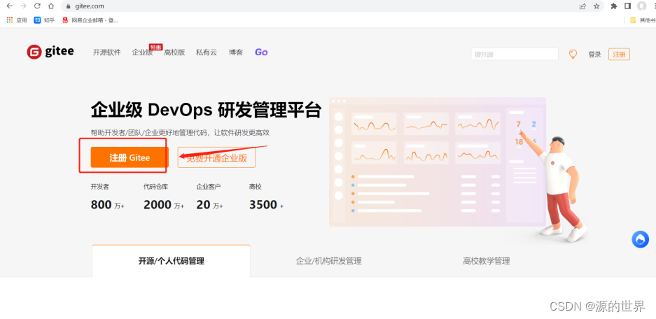Click the 企业级 DevOps 研发管理平台 heading
Screen dimensions: 656x319
pyautogui.click(x=206, y=111)
